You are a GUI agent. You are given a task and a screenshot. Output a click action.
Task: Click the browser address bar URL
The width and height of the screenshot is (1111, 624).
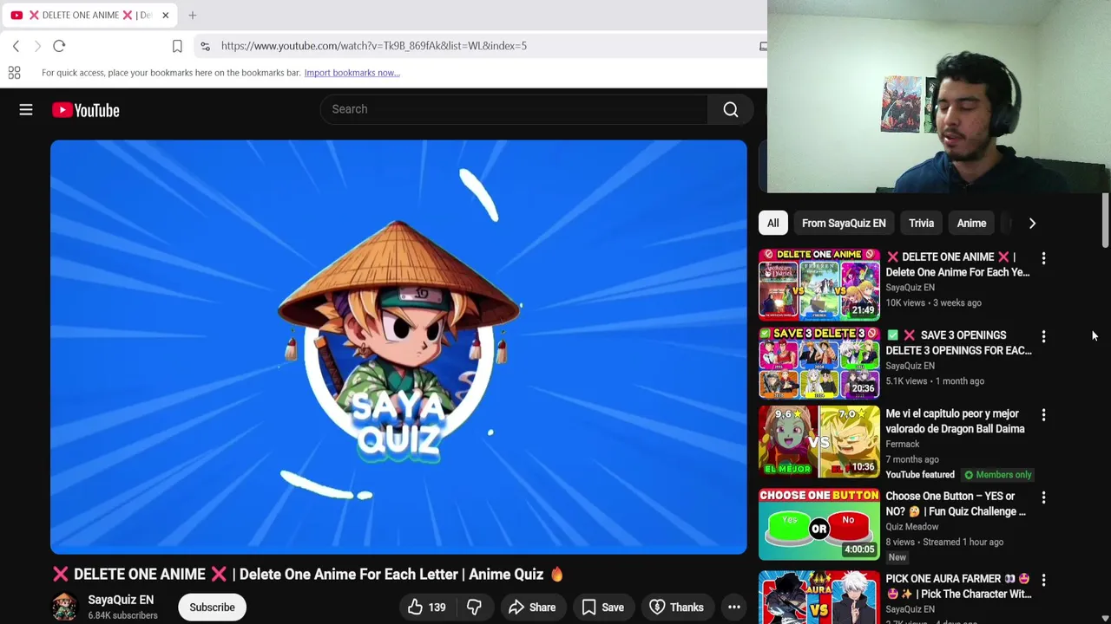point(373,46)
